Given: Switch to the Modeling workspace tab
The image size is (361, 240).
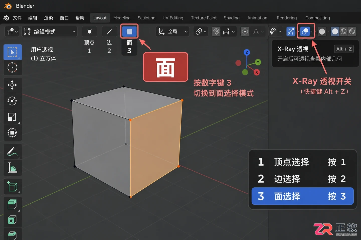Looking at the screenshot, I should (x=122, y=18).
